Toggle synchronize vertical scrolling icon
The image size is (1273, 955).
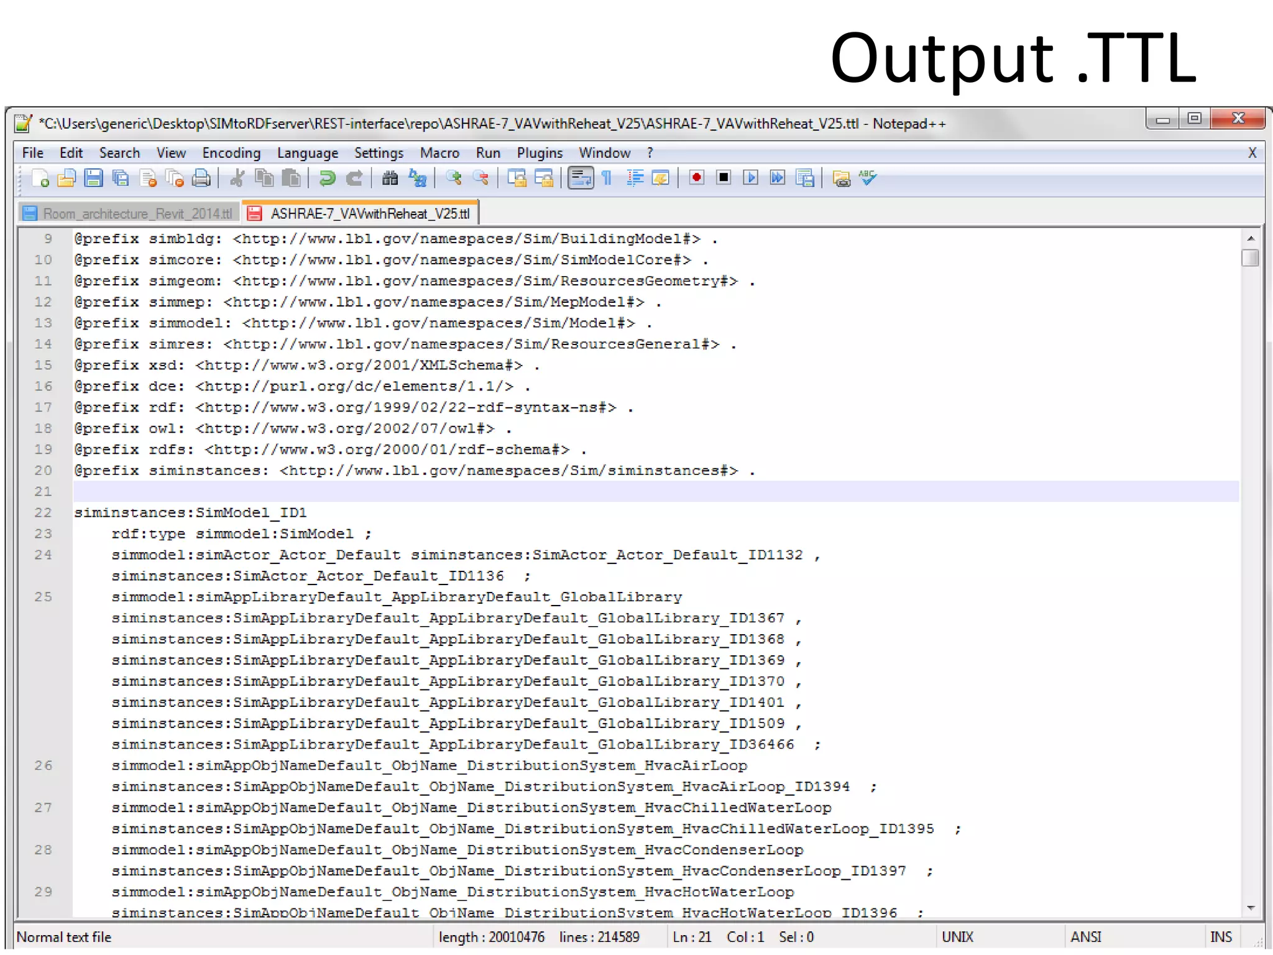click(517, 178)
